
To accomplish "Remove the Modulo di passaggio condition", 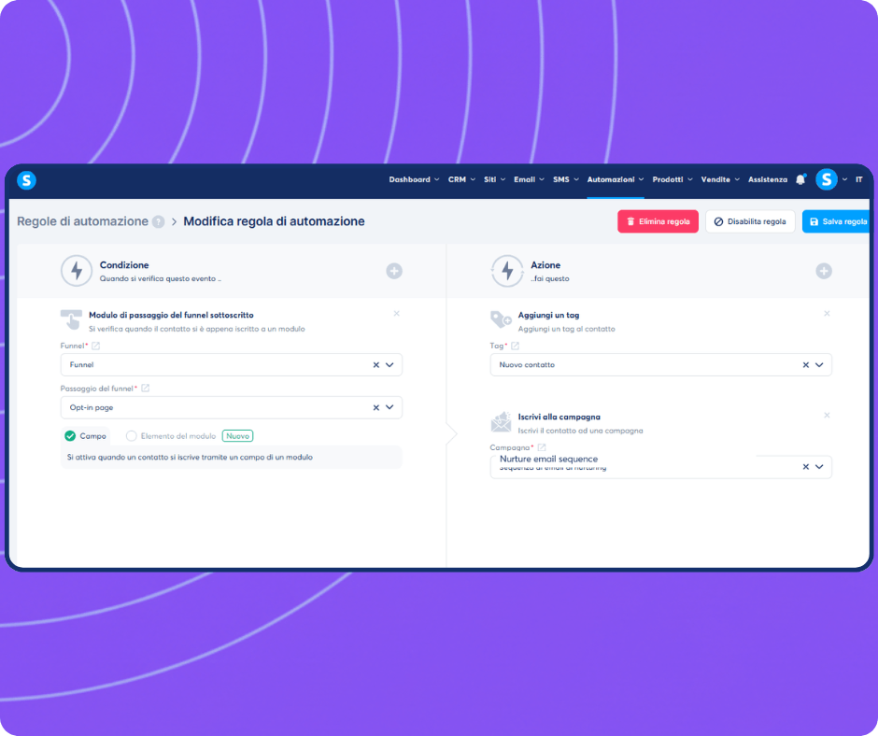I will pyautogui.click(x=396, y=314).
